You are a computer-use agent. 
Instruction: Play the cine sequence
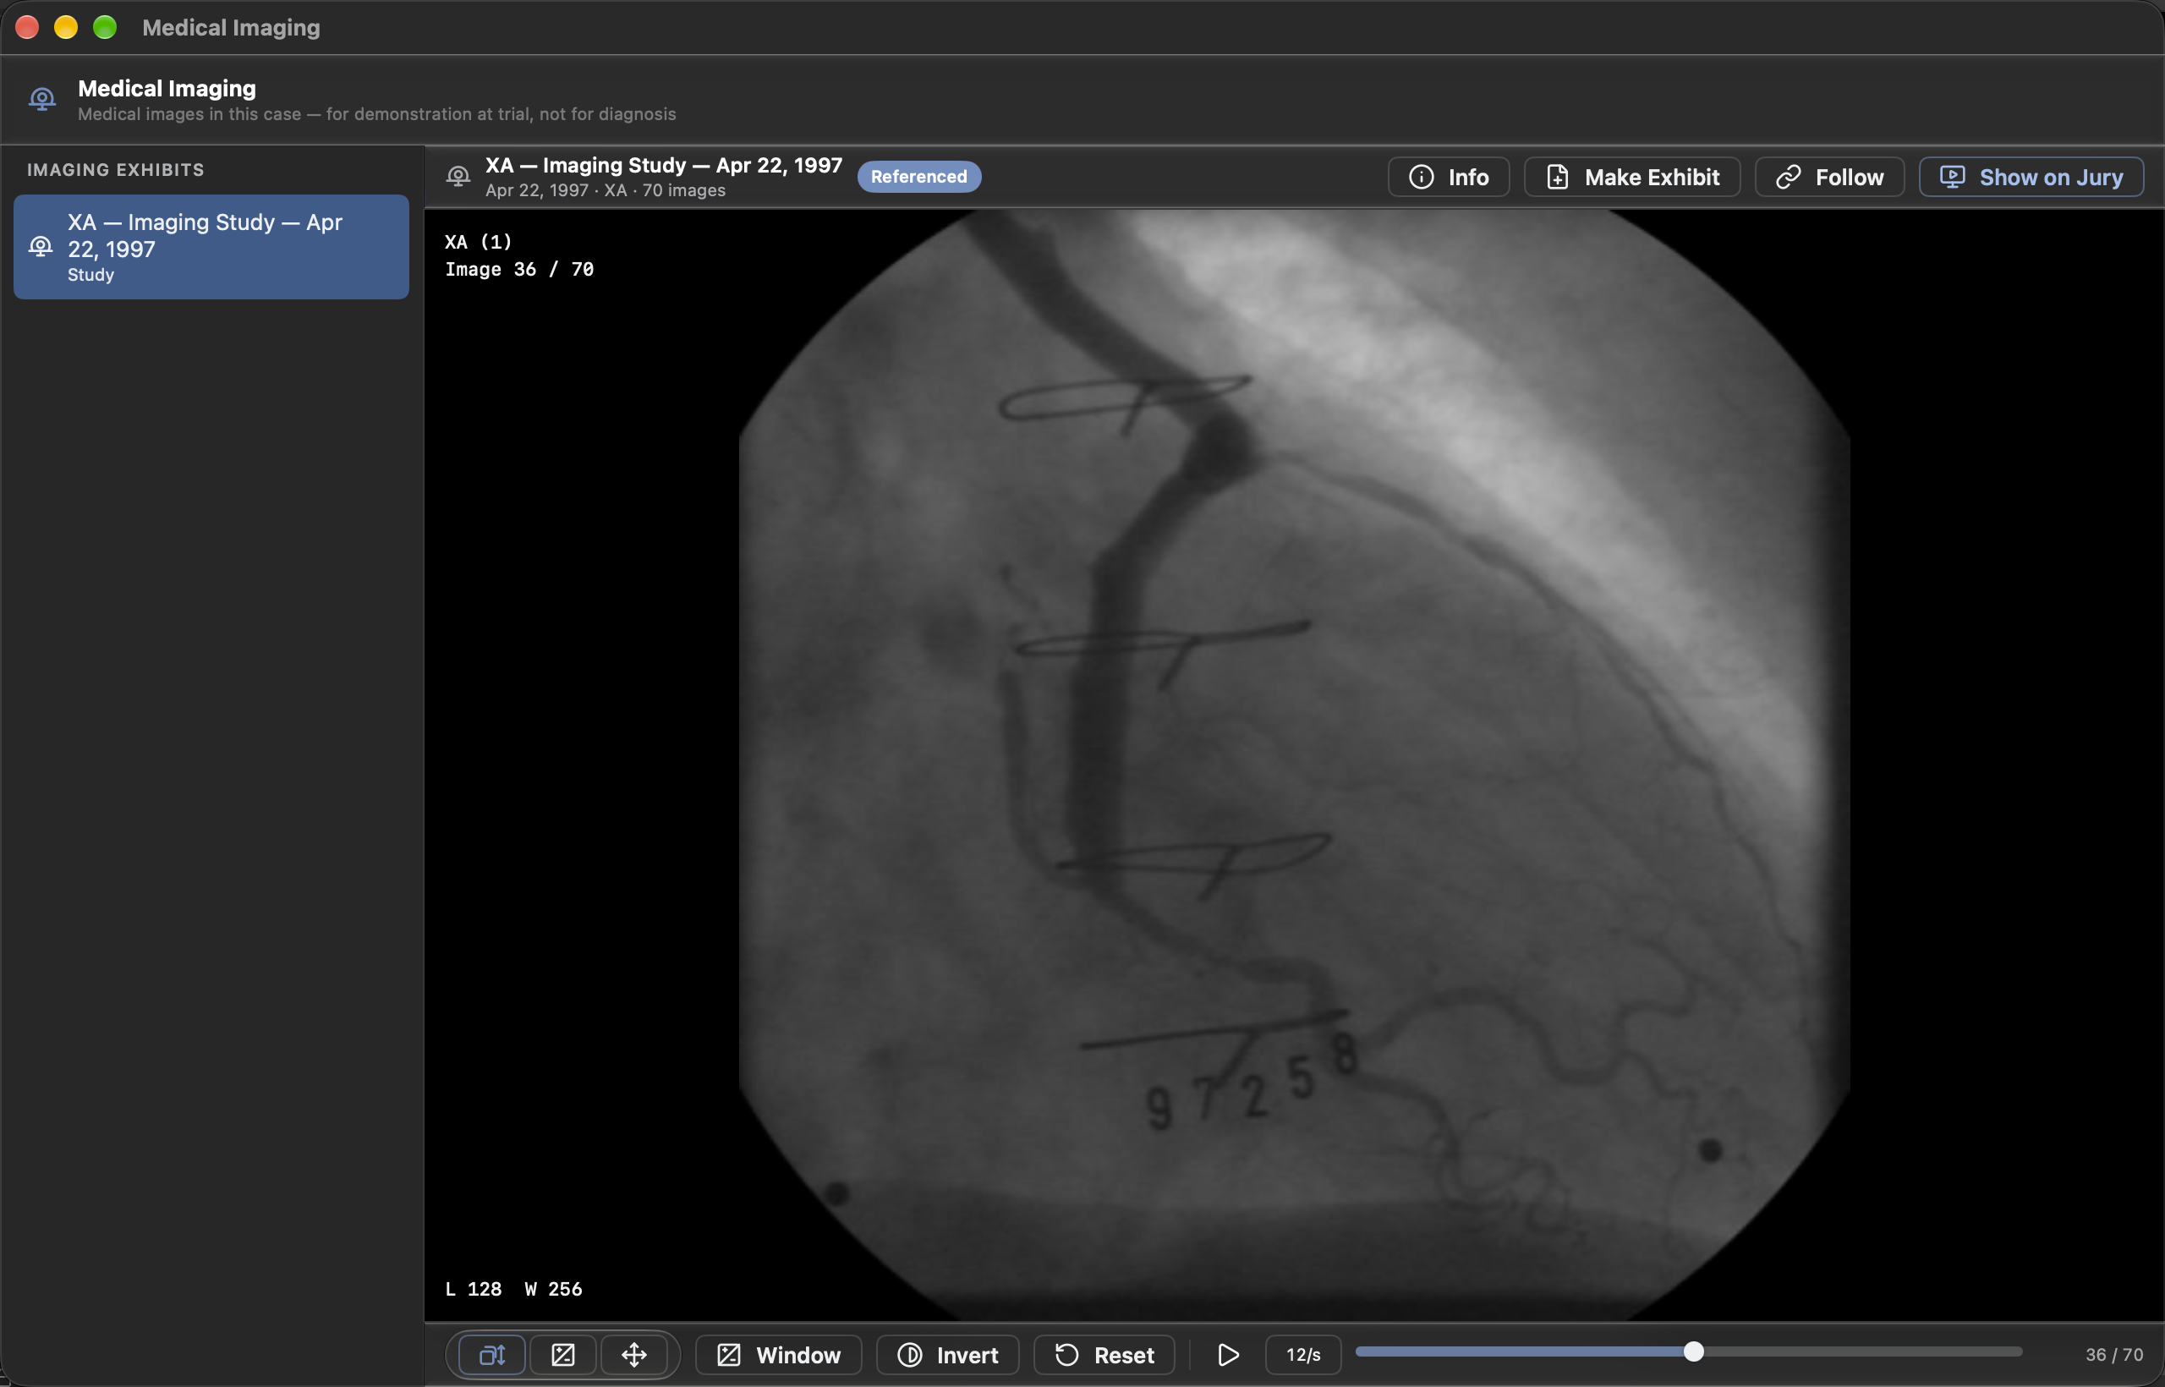pyautogui.click(x=1227, y=1355)
